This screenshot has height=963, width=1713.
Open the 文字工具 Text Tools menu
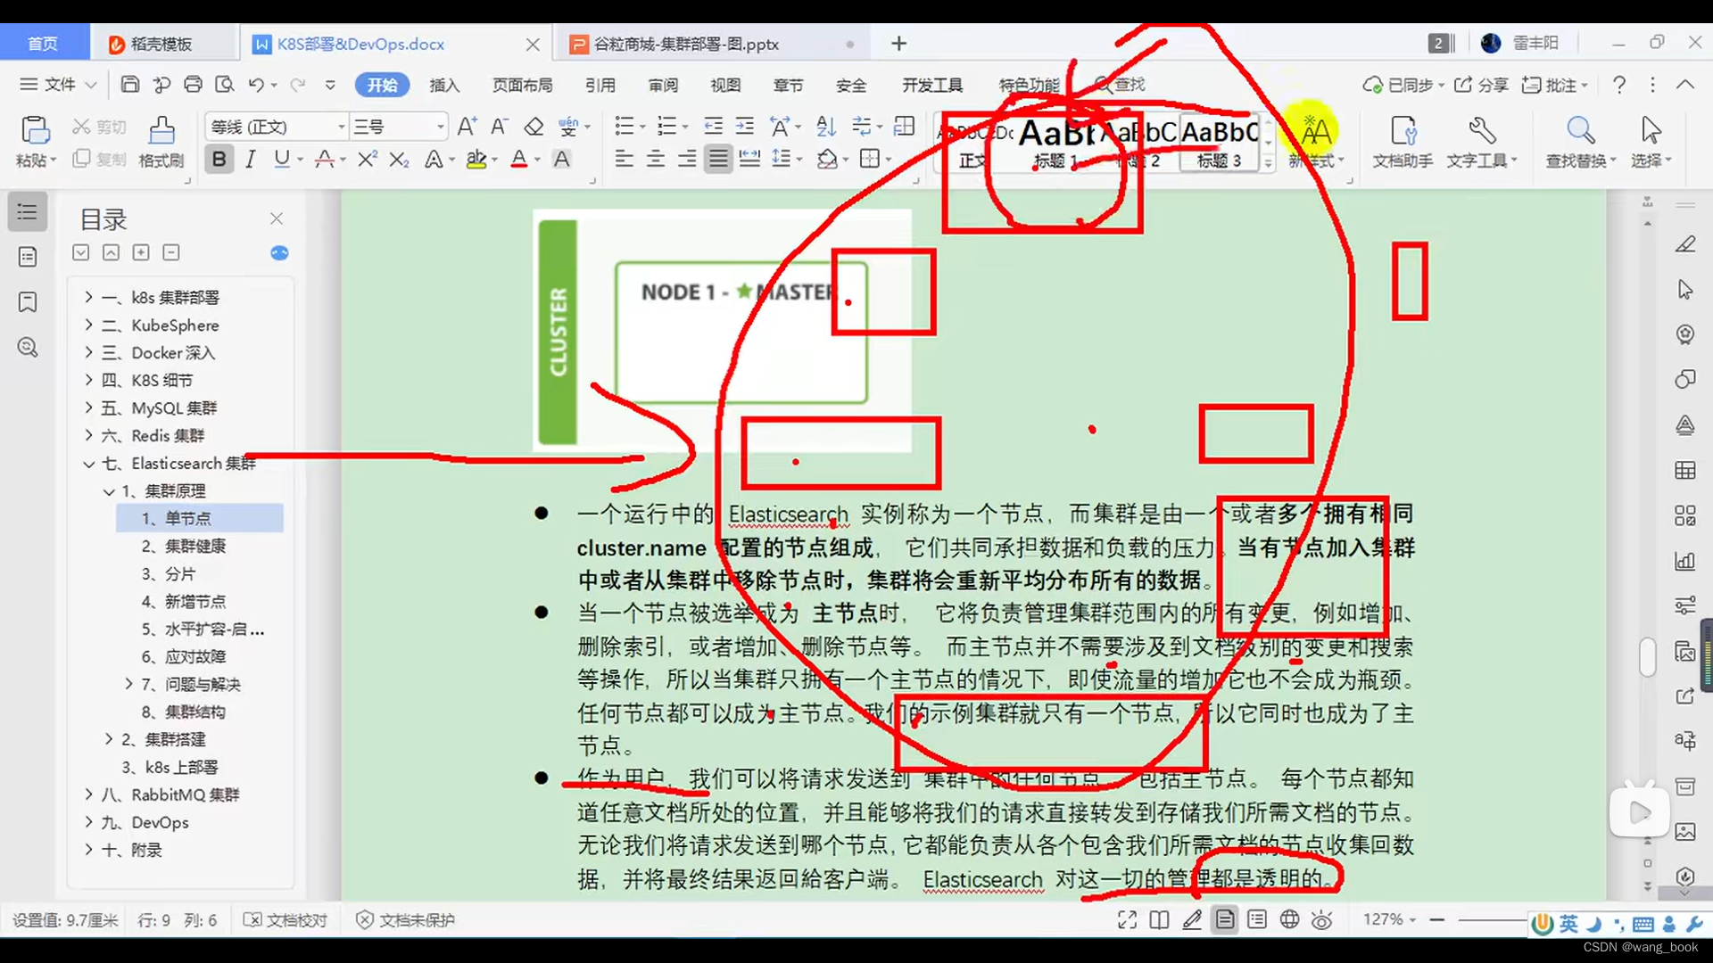[x=1482, y=141]
